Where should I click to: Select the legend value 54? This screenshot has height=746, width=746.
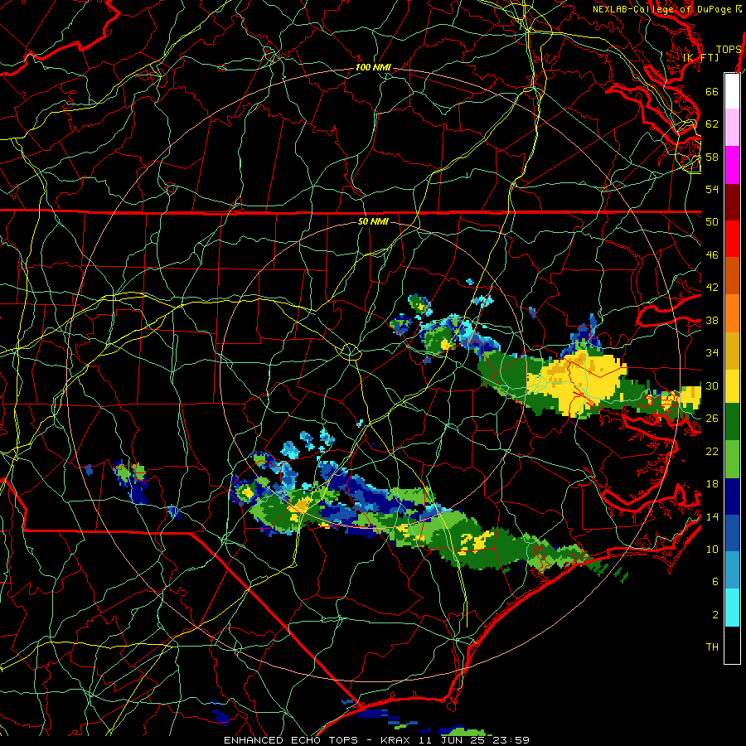pos(712,189)
